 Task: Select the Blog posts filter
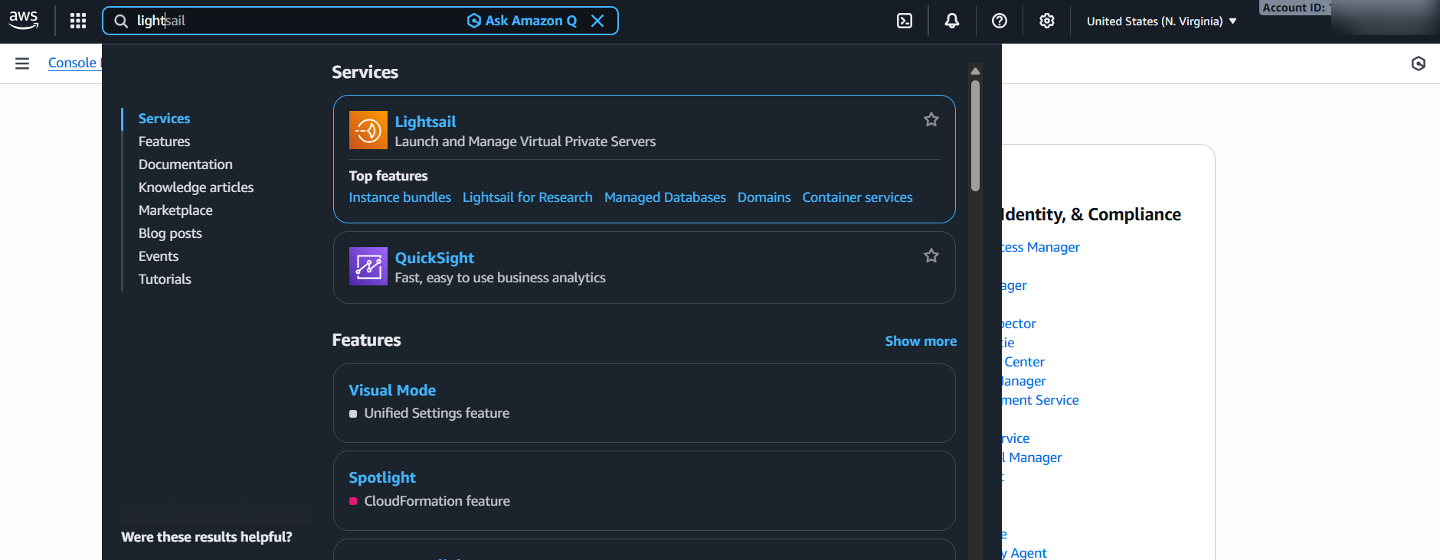[170, 233]
